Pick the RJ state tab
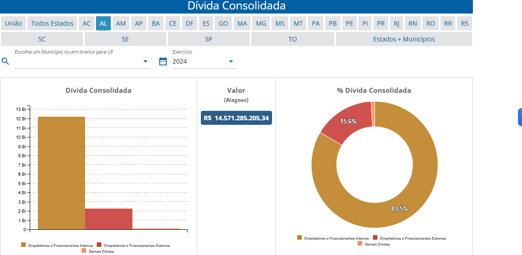The height and width of the screenshot is (255, 522). point(396,23)
